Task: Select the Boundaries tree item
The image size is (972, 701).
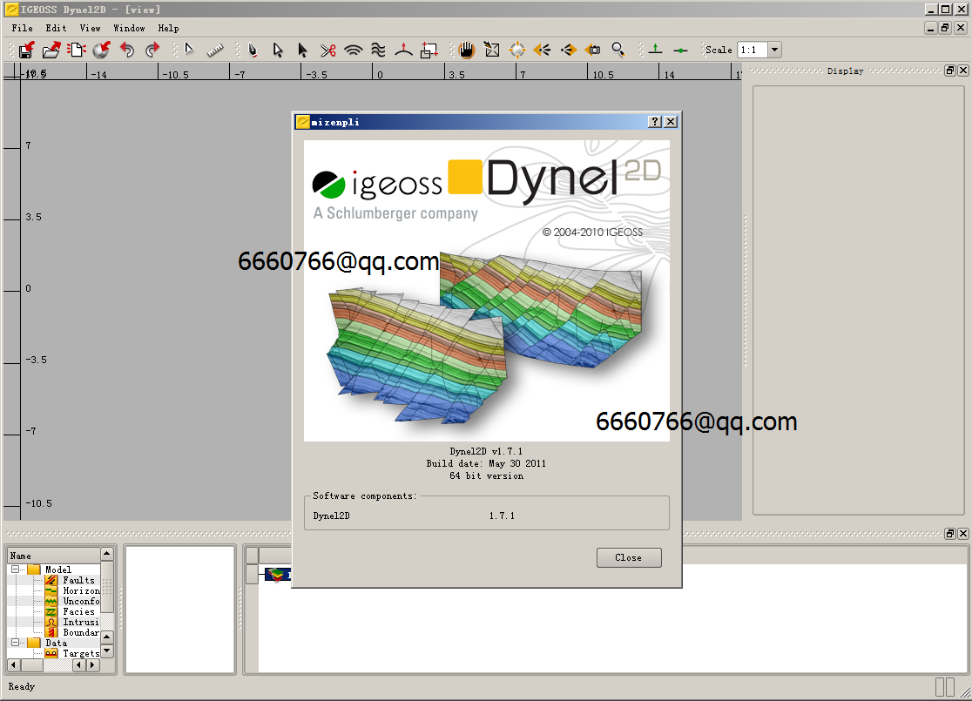Action: click(81, 633)
